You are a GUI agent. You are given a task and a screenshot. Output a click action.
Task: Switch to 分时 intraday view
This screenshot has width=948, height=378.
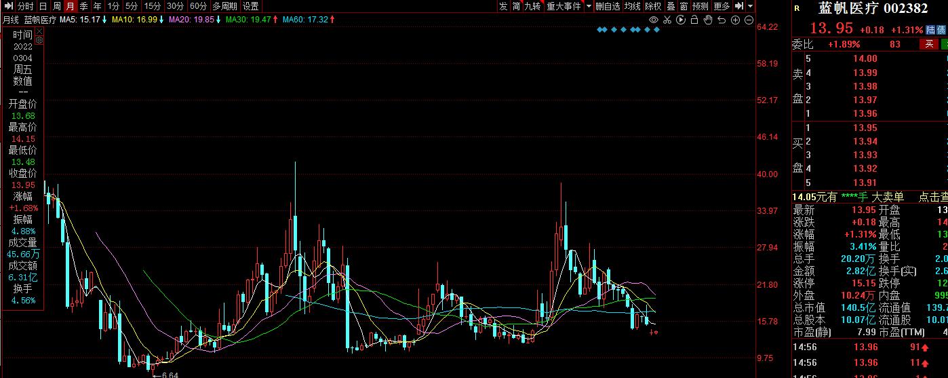pos(25,6)
